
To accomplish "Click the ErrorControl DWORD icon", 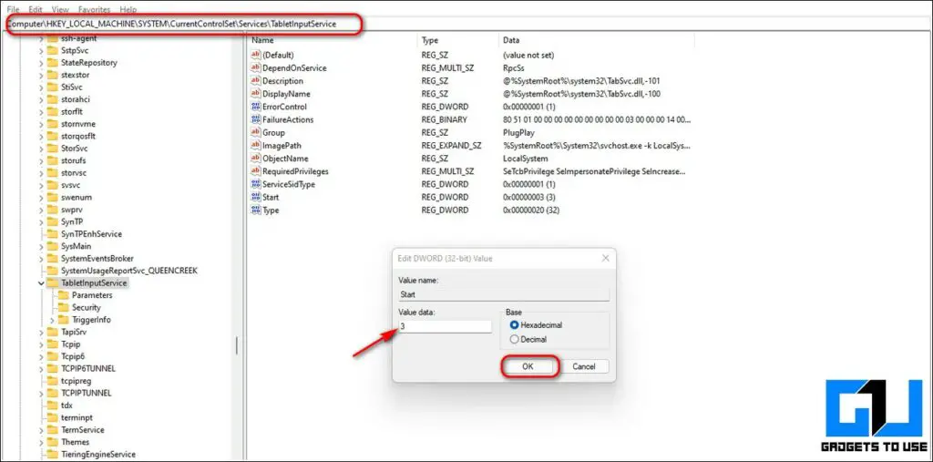I will 256,107.
